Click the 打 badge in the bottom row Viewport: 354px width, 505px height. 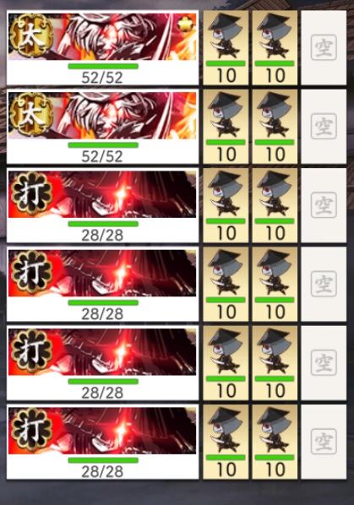[x=31, y=430]
